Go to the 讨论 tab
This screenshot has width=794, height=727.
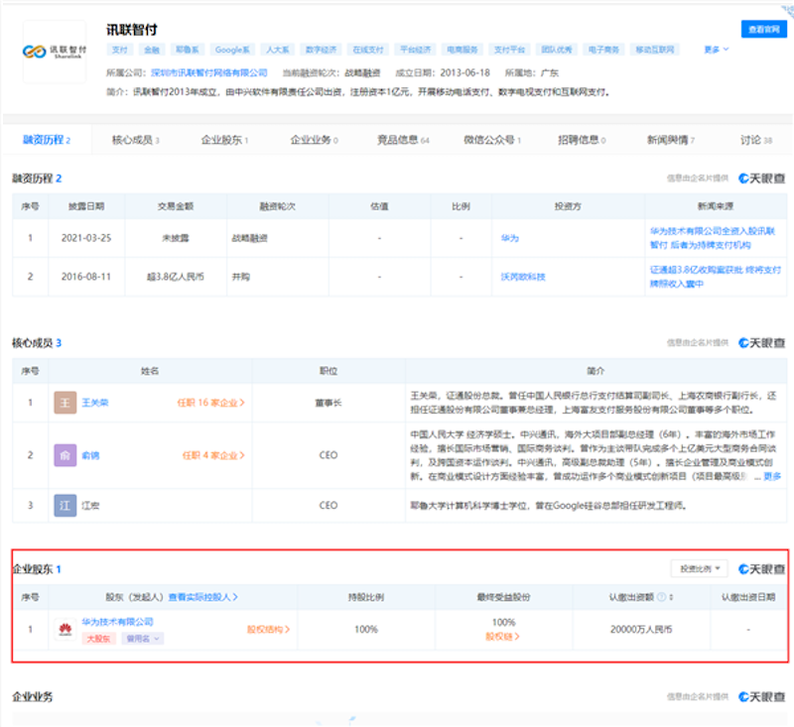tap(756, 140)
